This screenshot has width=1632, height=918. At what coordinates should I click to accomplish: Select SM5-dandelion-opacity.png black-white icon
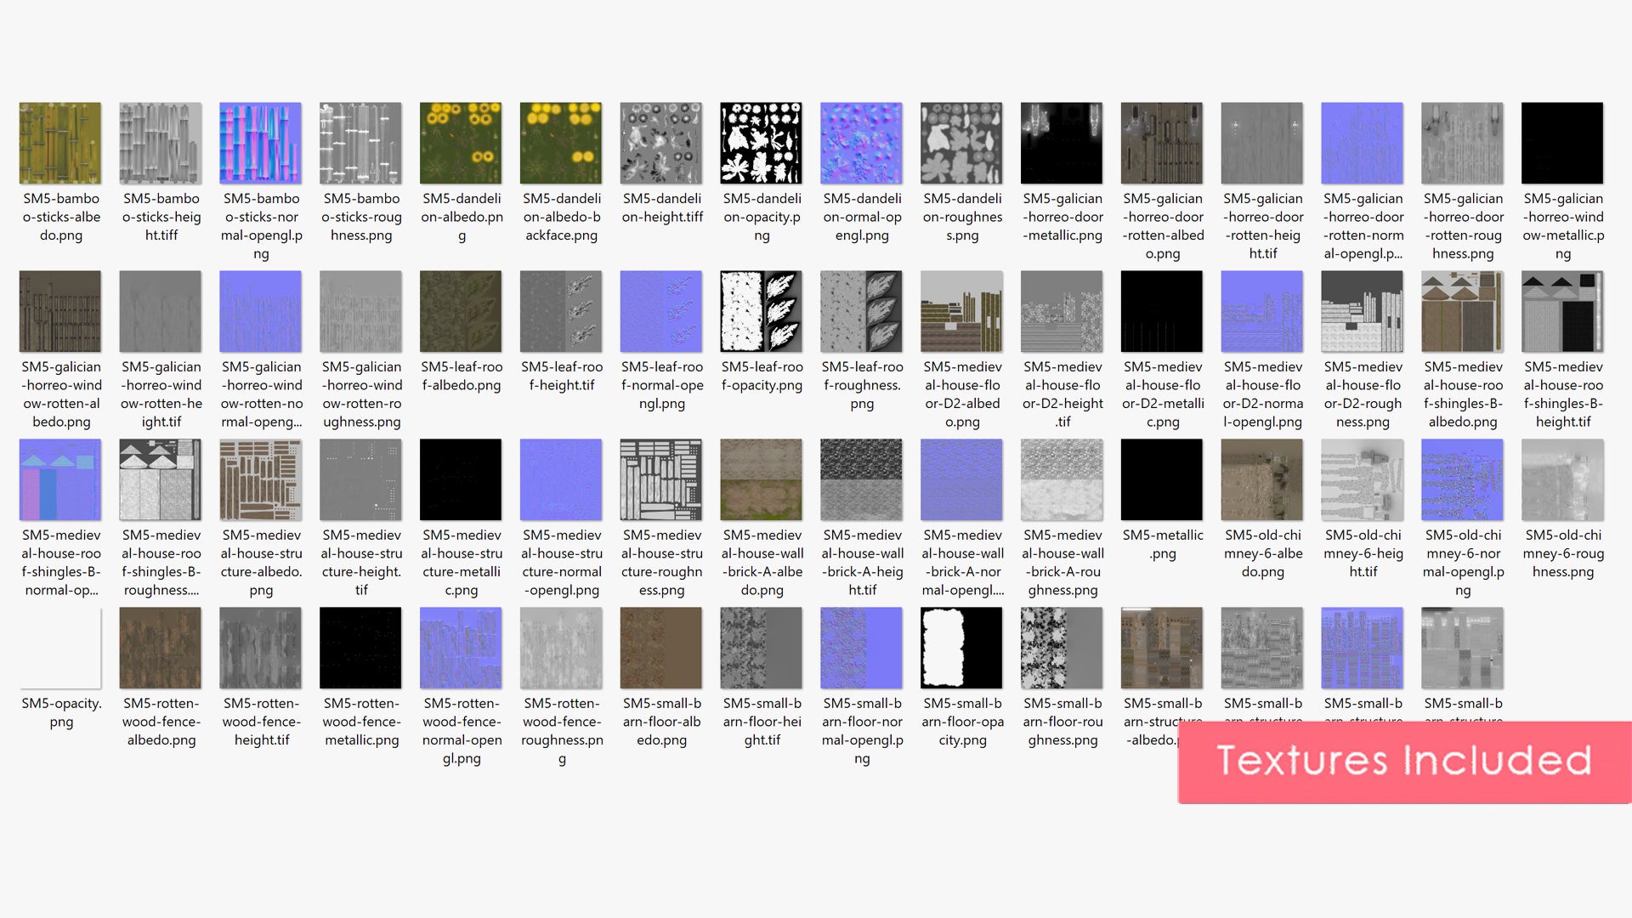(x=762, y=143)
